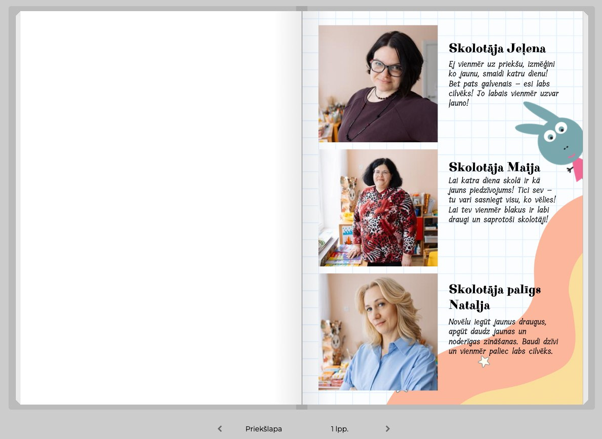Click the heading Skolotāja Maija
602x439 pixels.
coord(494,167)
